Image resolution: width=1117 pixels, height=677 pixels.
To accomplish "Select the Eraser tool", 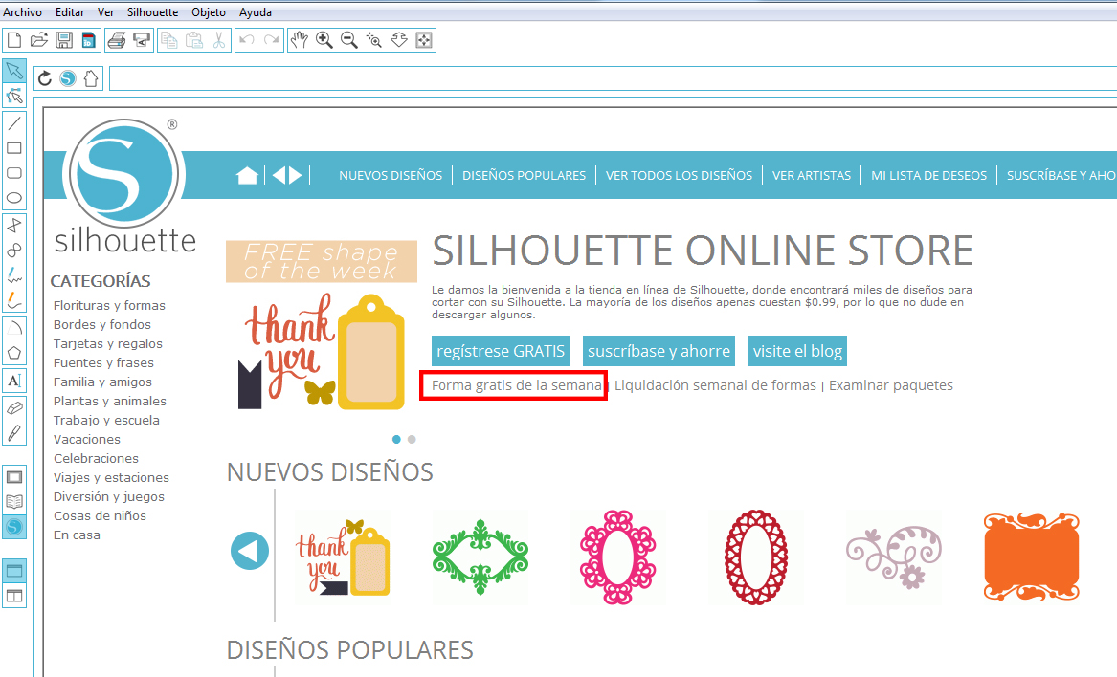I will coord(14,408).
